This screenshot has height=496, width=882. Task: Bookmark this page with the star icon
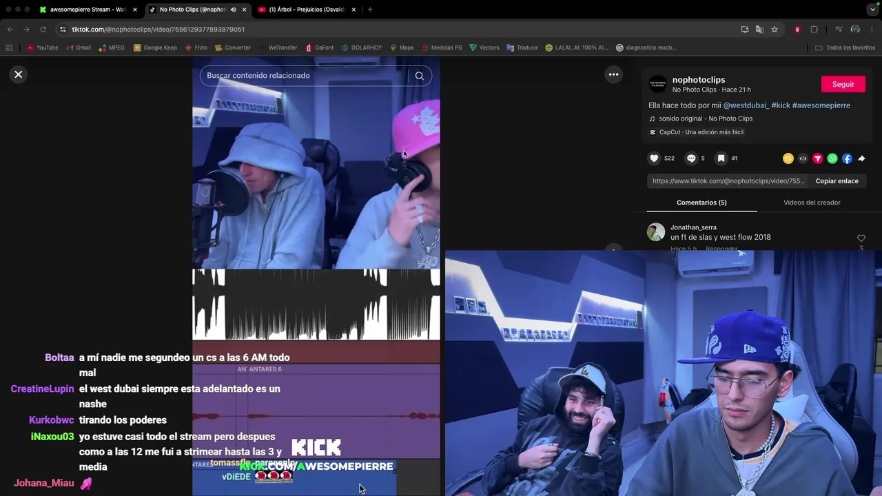click(x=775, y=30)
